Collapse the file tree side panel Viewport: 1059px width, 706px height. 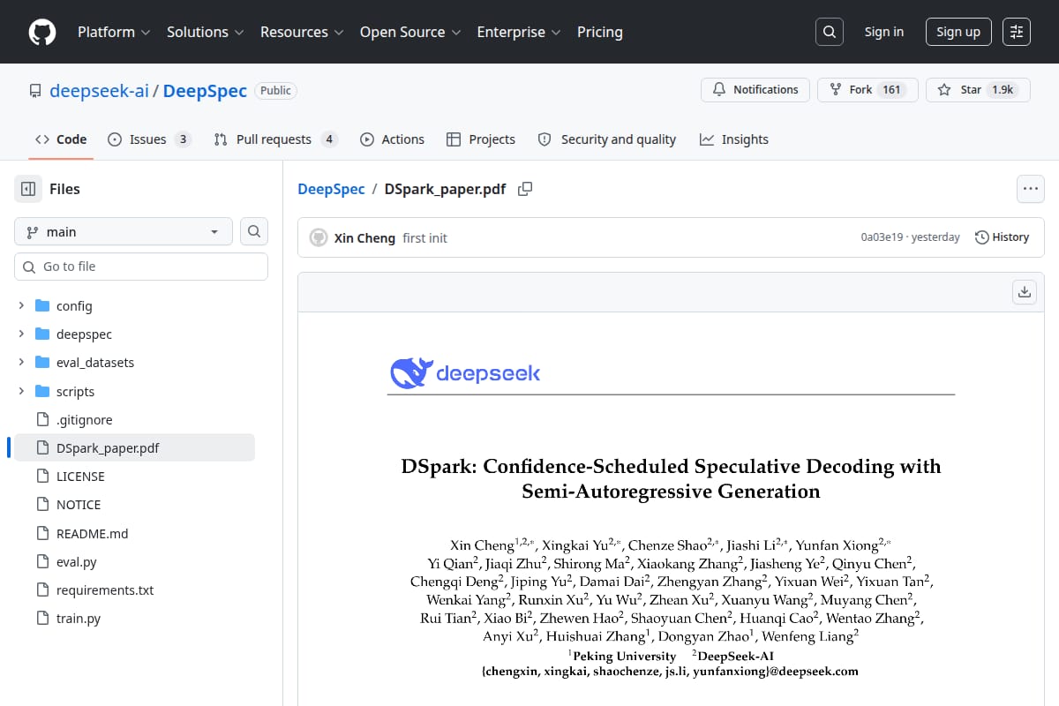point(28,189)
